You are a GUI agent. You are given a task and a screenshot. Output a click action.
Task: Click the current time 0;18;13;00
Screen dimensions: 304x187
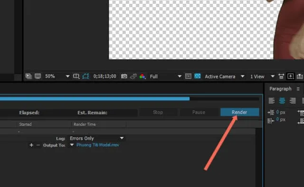[104, 76]
